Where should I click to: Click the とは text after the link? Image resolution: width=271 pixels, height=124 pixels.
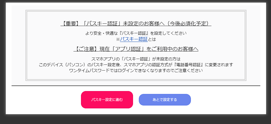tap(152, 39)
